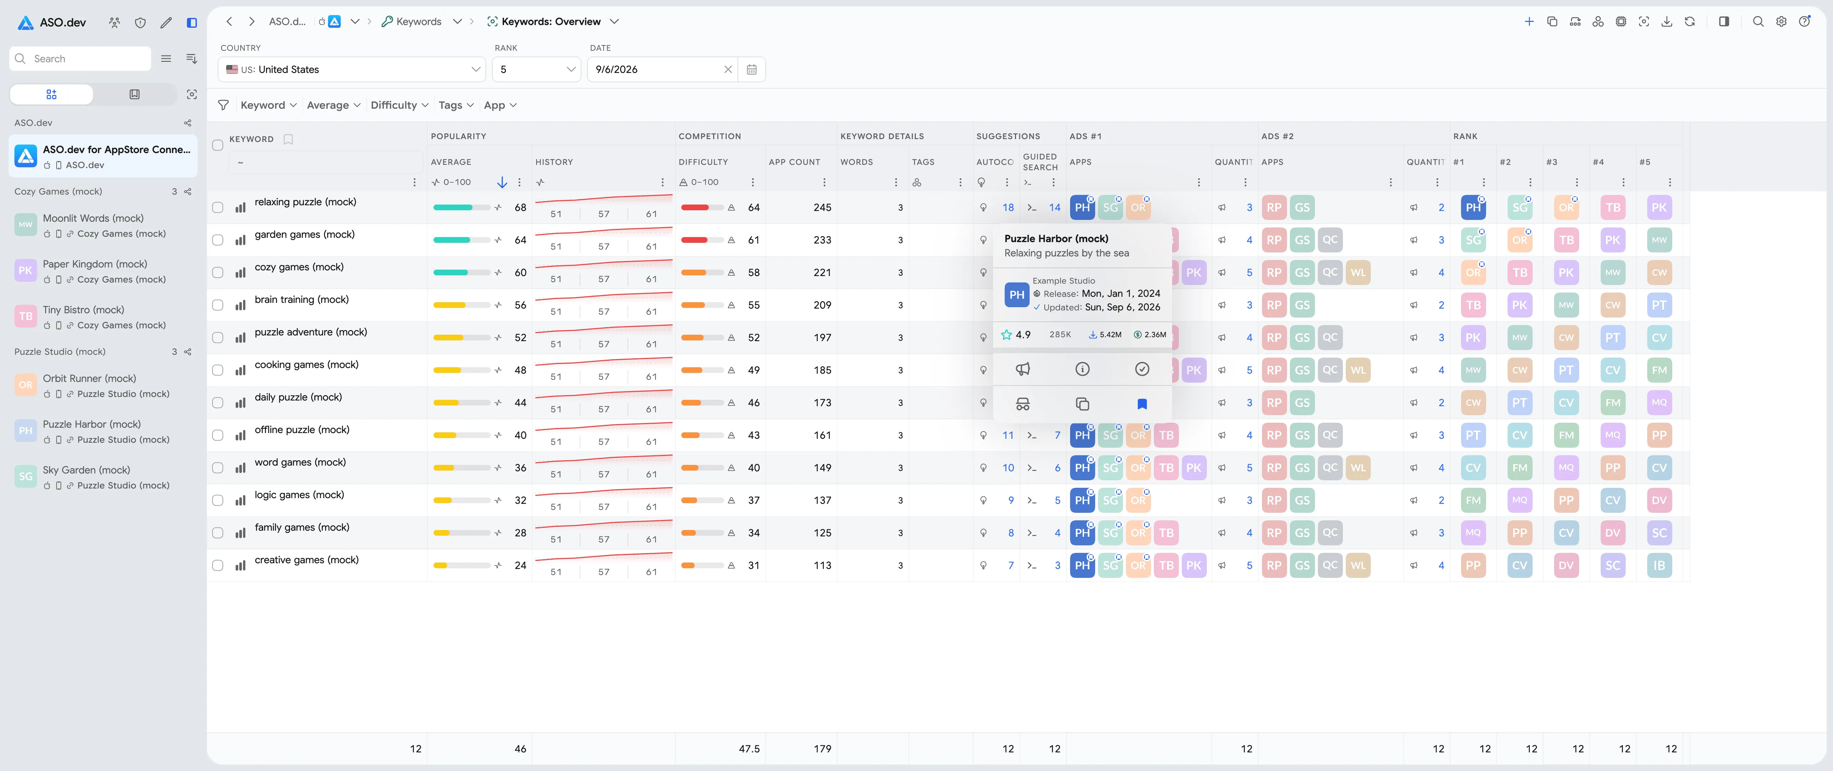
Task: Click the magnifier search icon at top right
Action: pos(1758,22)
